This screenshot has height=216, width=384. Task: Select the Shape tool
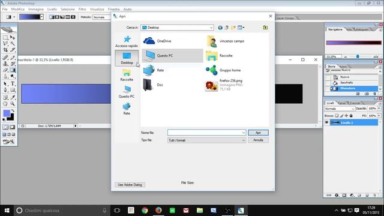point(13,90)
